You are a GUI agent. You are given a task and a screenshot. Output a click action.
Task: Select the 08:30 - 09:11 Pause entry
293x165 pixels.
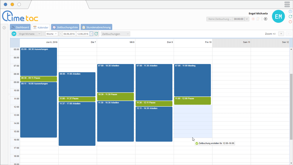[x=39, y=79]
